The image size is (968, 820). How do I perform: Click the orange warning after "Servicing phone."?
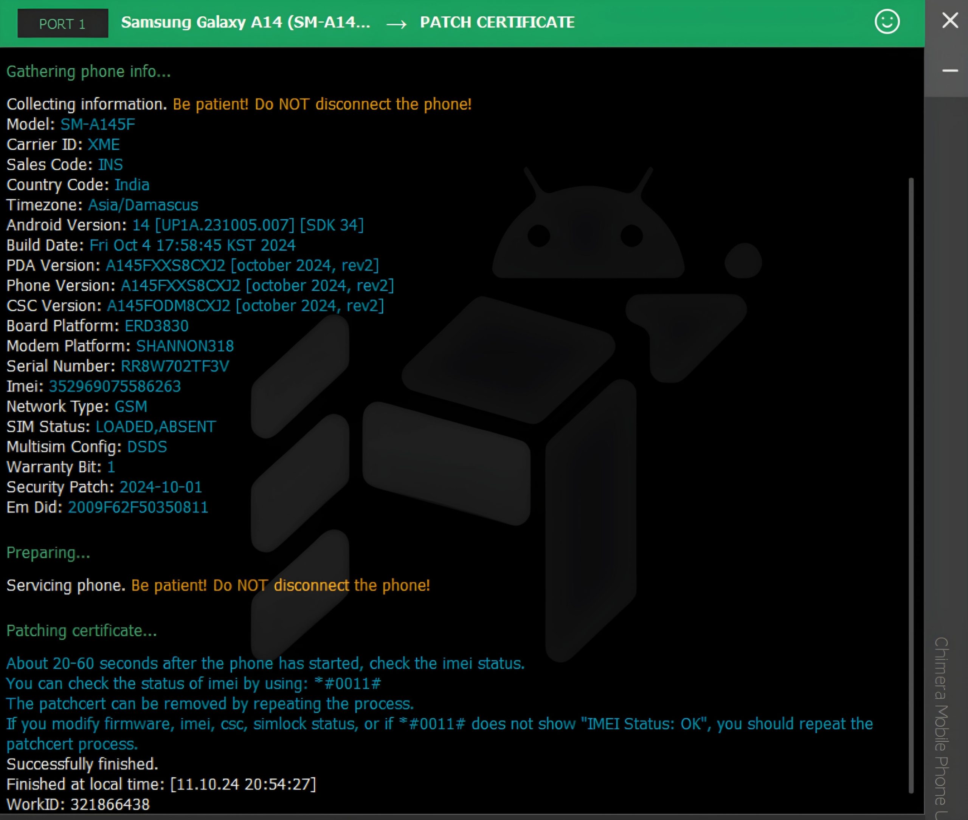[x=281, y=586]
